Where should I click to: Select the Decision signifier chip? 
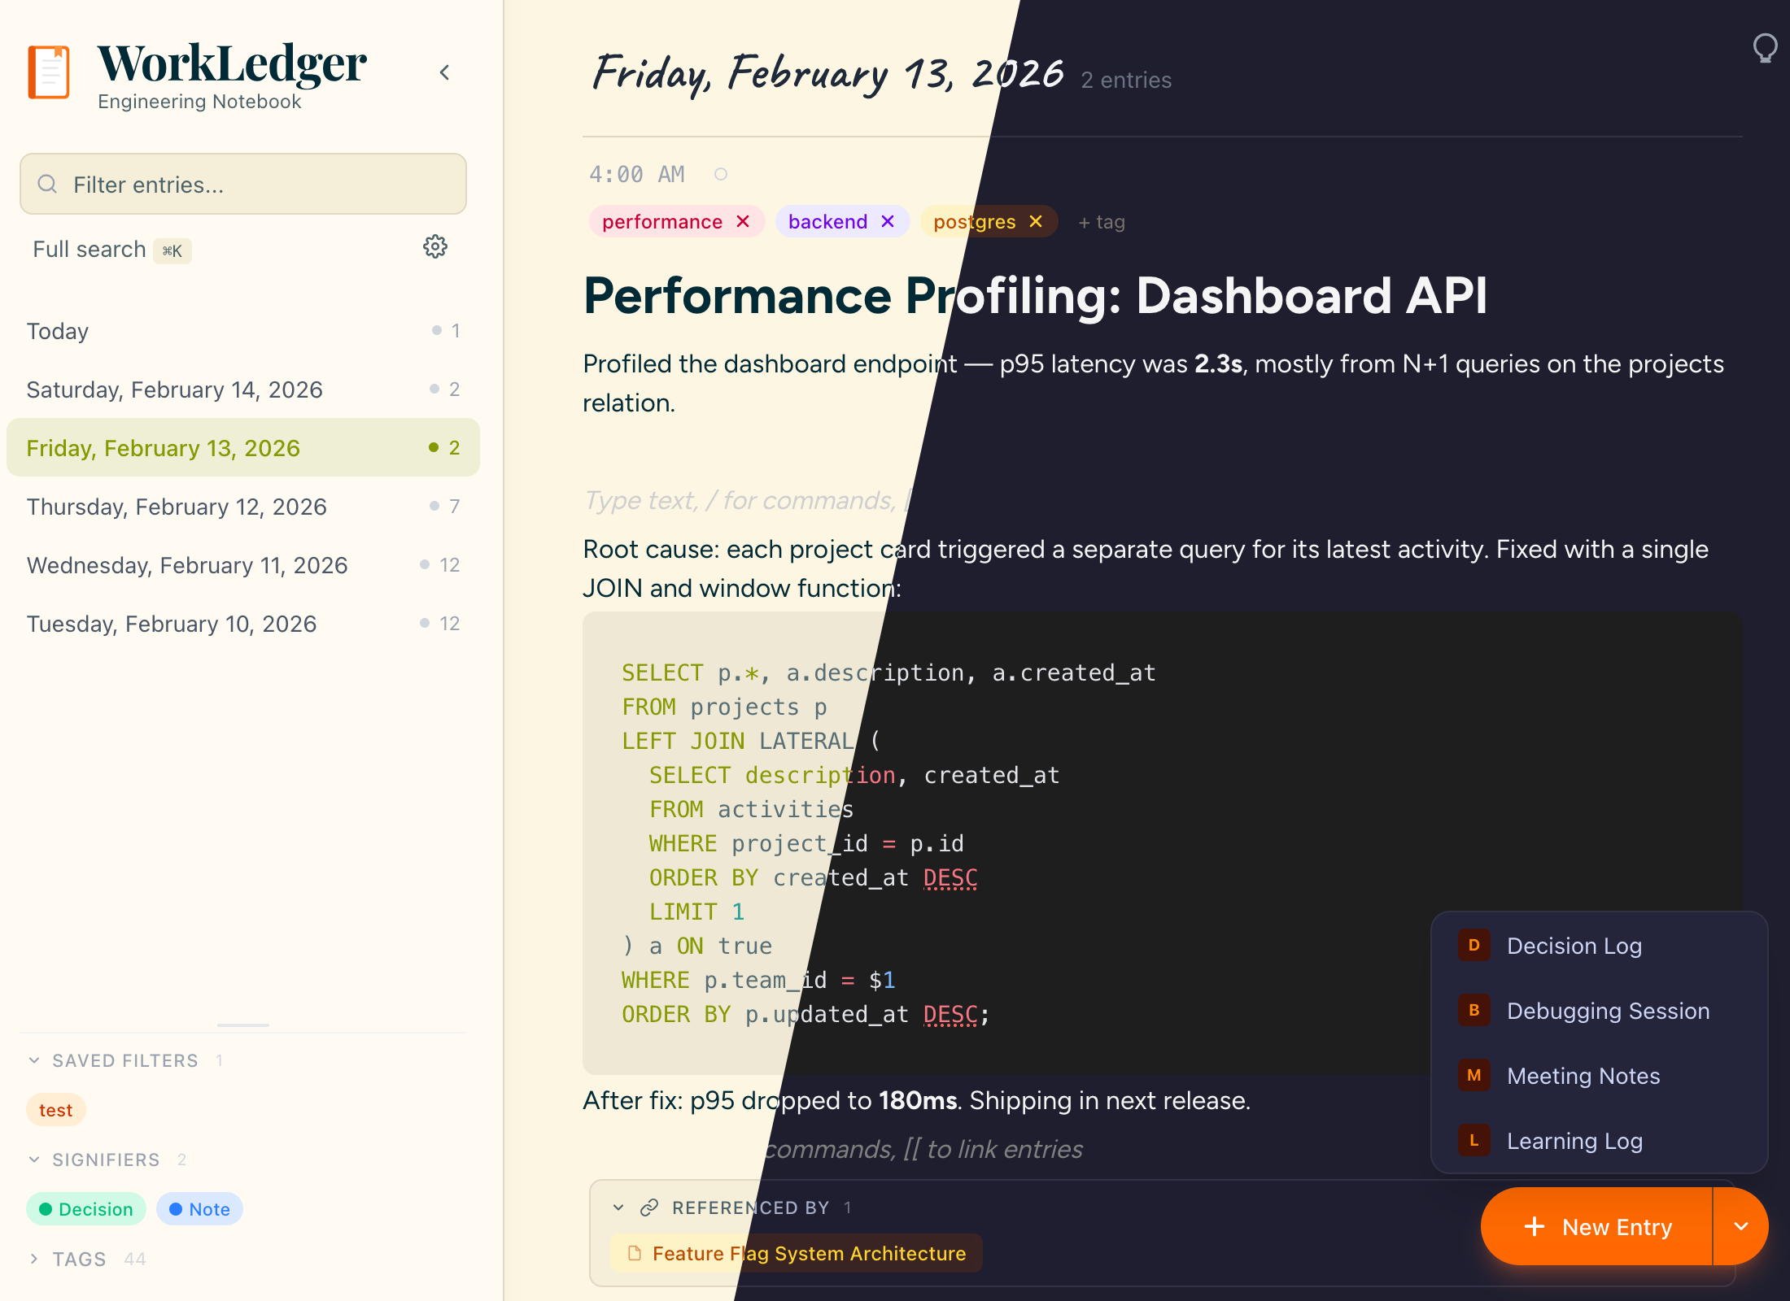click(86, 1209)
